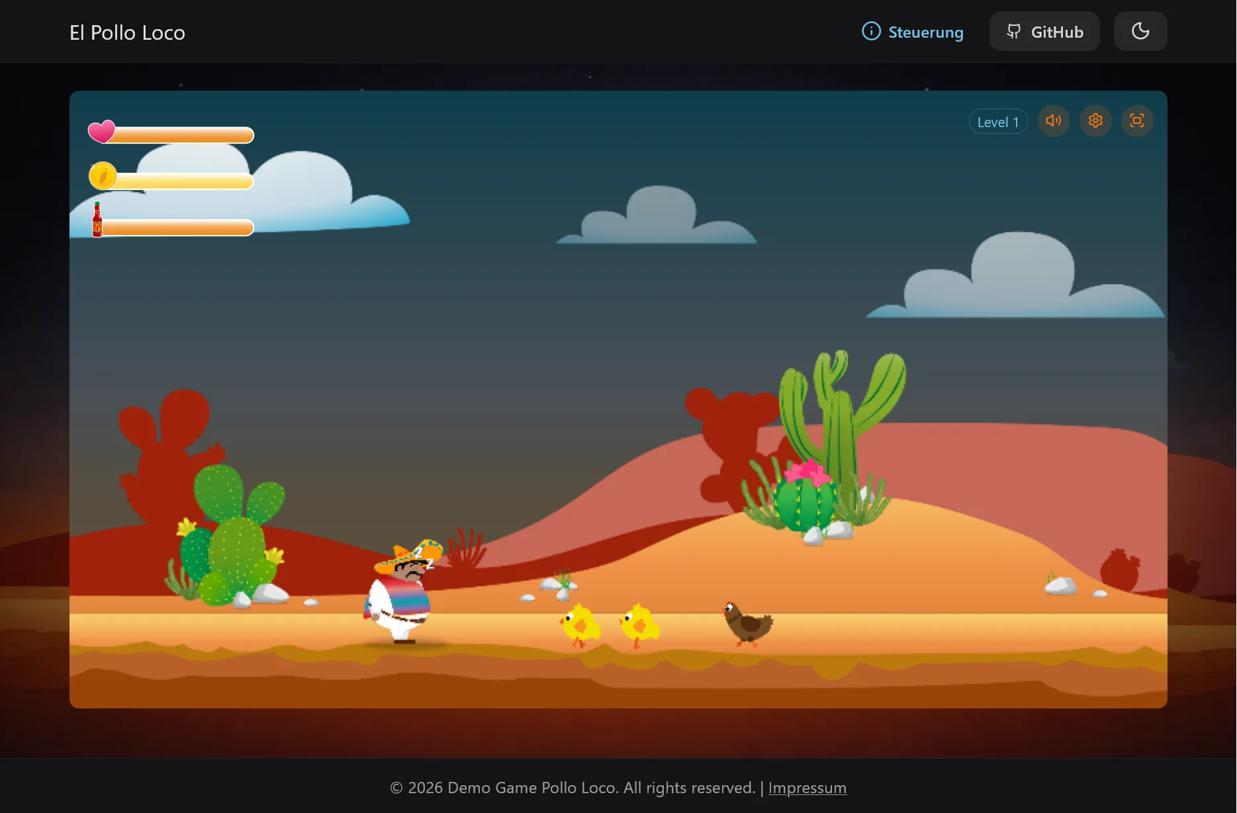Click the El Pollo Loco site title
Image resolution: width=1237 pixels, height=813 pixels.
[x=127, y=32]
